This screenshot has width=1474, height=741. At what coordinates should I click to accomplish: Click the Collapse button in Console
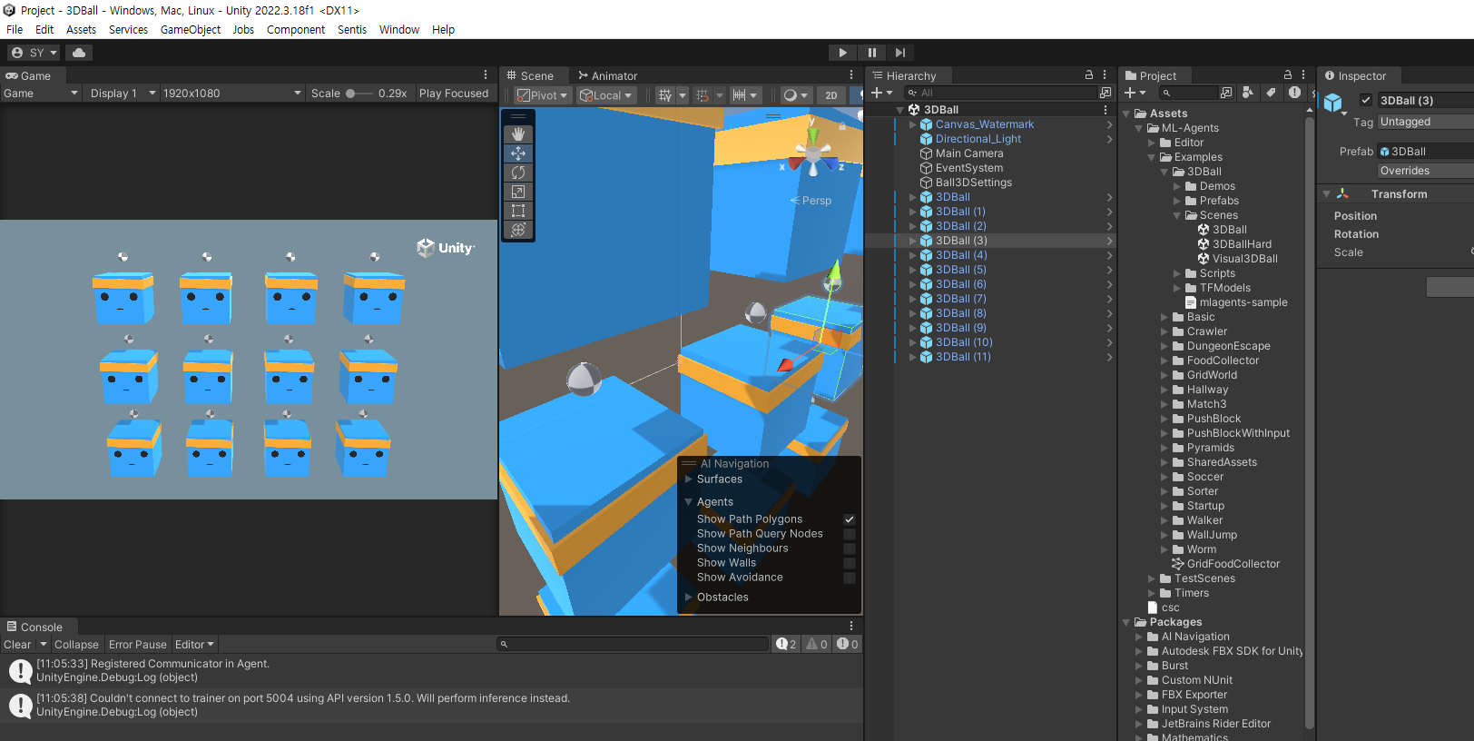coord(76,644)
